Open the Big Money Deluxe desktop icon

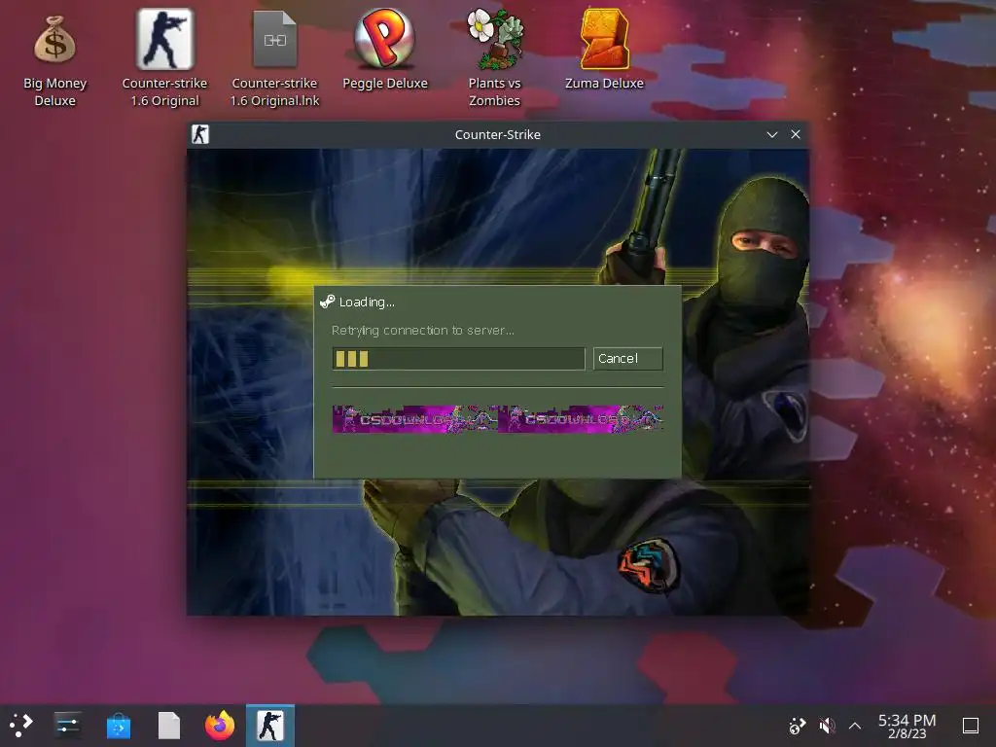tap(54, 60)
